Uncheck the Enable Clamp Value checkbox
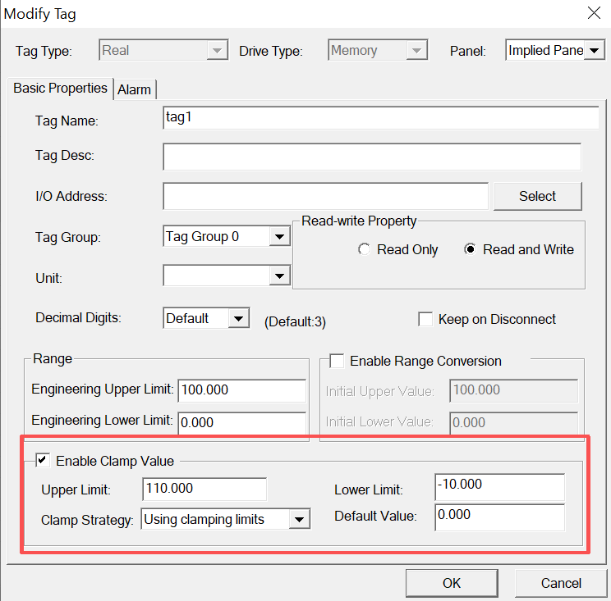Screen dimensions: 611x601 (x=42, y=461)
